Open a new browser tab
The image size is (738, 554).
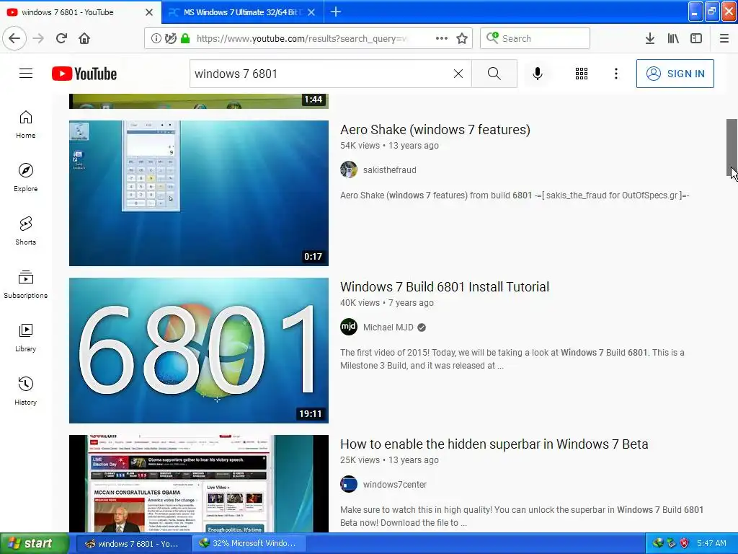336,12
